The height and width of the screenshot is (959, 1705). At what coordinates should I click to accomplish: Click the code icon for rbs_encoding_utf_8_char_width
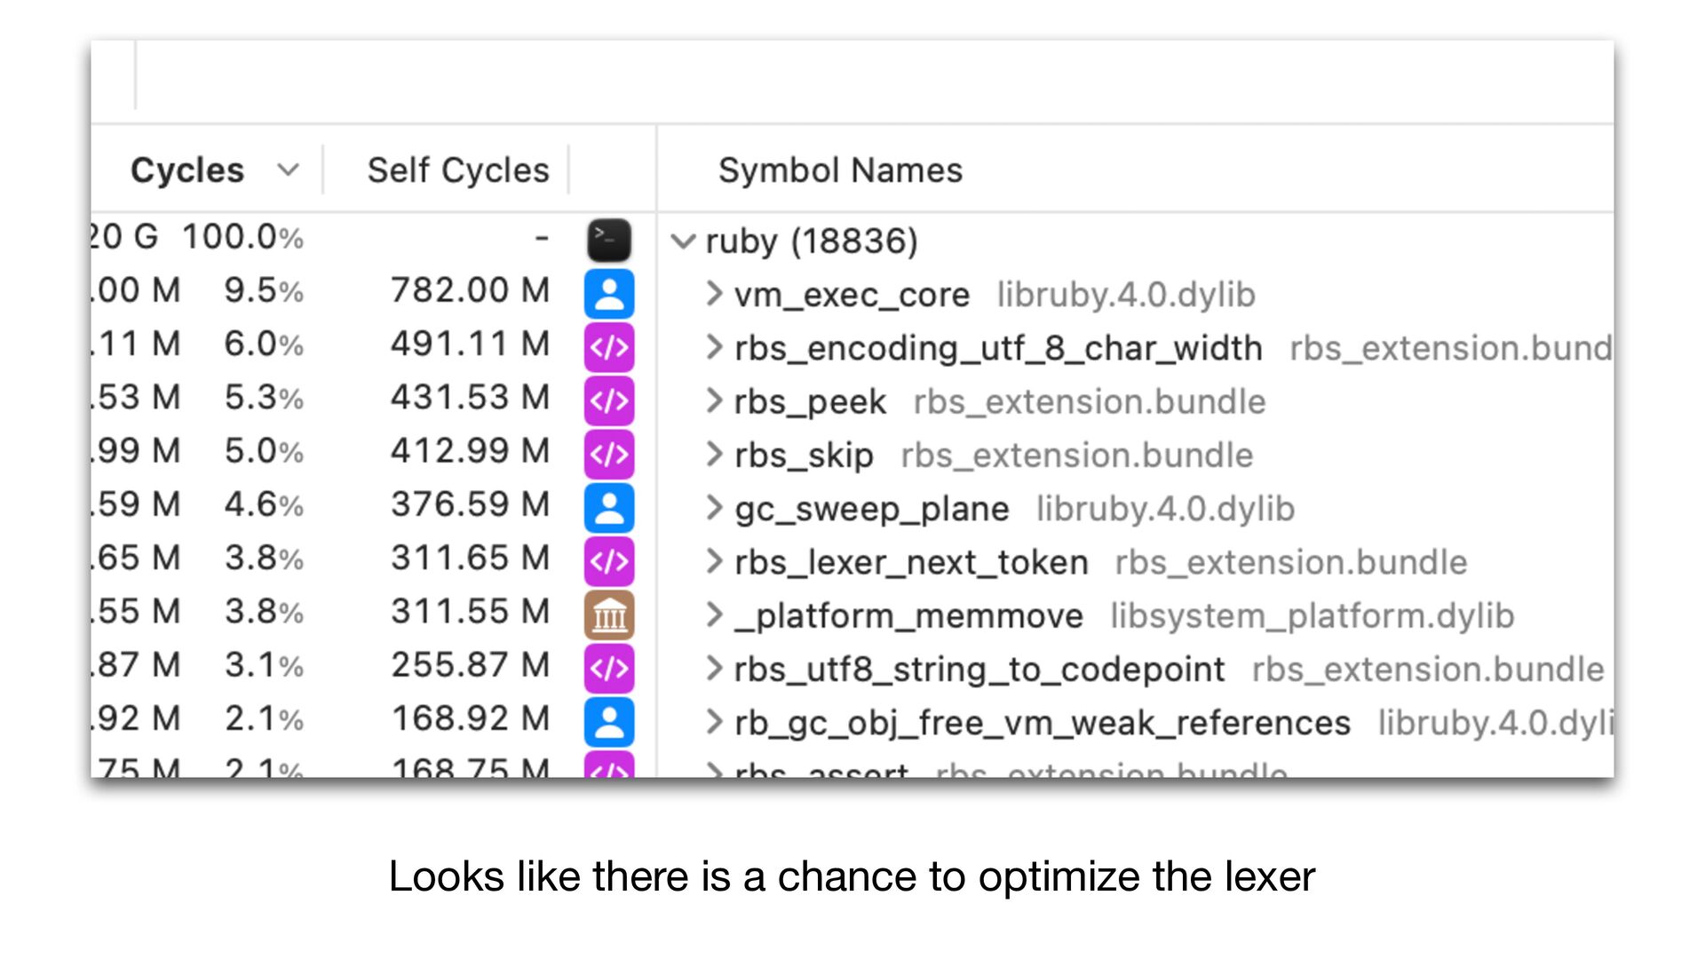(609, 347)
